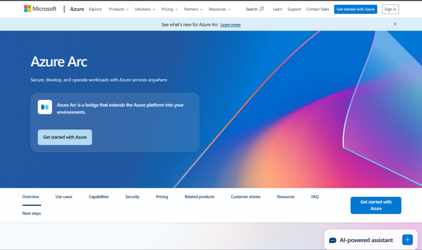Open the Contact Sales link

(318, 9)
